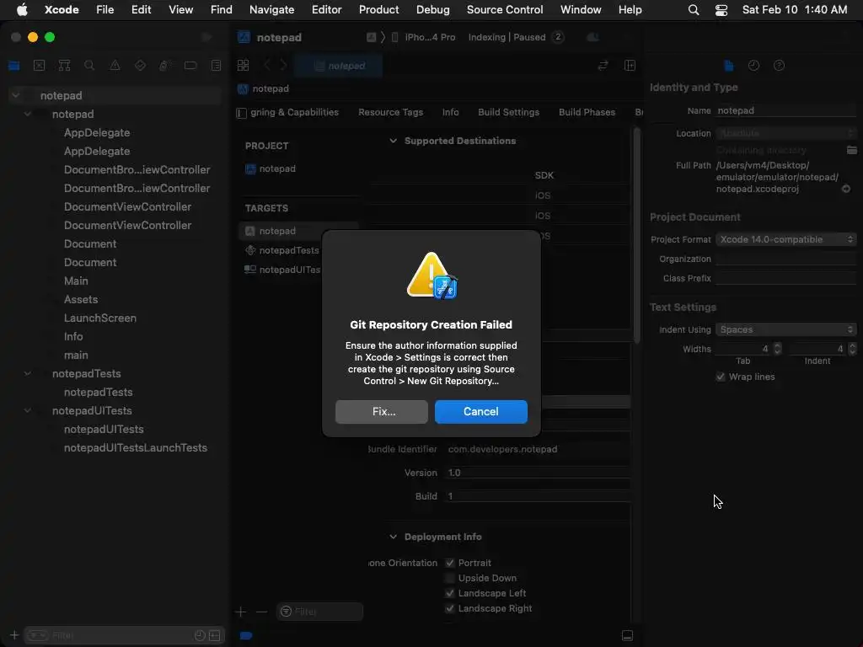The width and height of the screenshot is (863, 647).
Task: Collapse the Supported Destinations section
Action: pyautogui.click(x=393, y=141)
